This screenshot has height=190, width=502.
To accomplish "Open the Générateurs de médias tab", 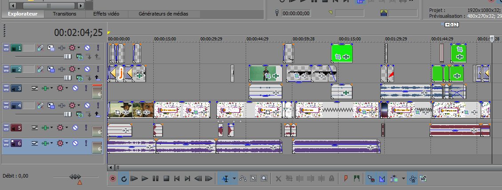I will (x=163, y=14).
